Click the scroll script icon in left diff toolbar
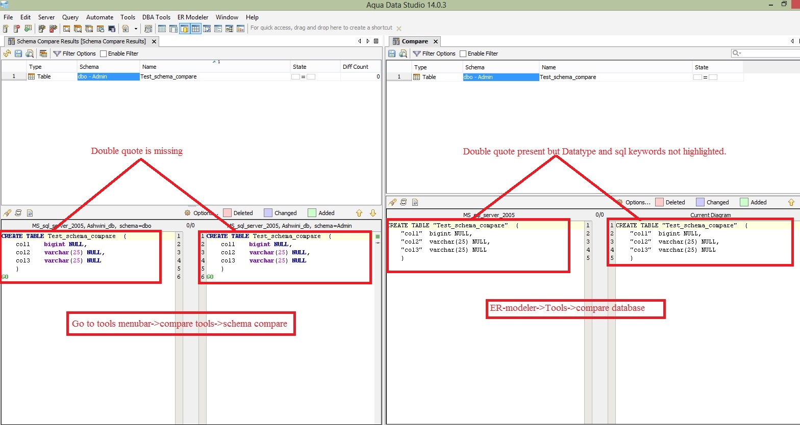Viewport: 800px width, 425px height. tap(18, 213)
